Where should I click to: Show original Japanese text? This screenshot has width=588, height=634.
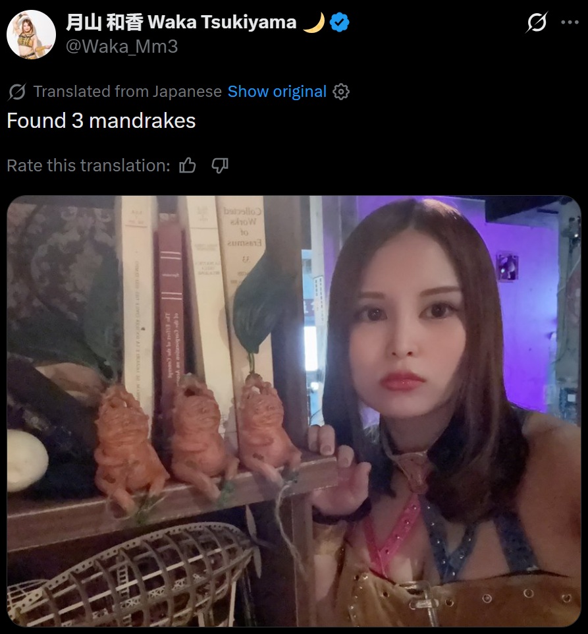tap(277, 92)
